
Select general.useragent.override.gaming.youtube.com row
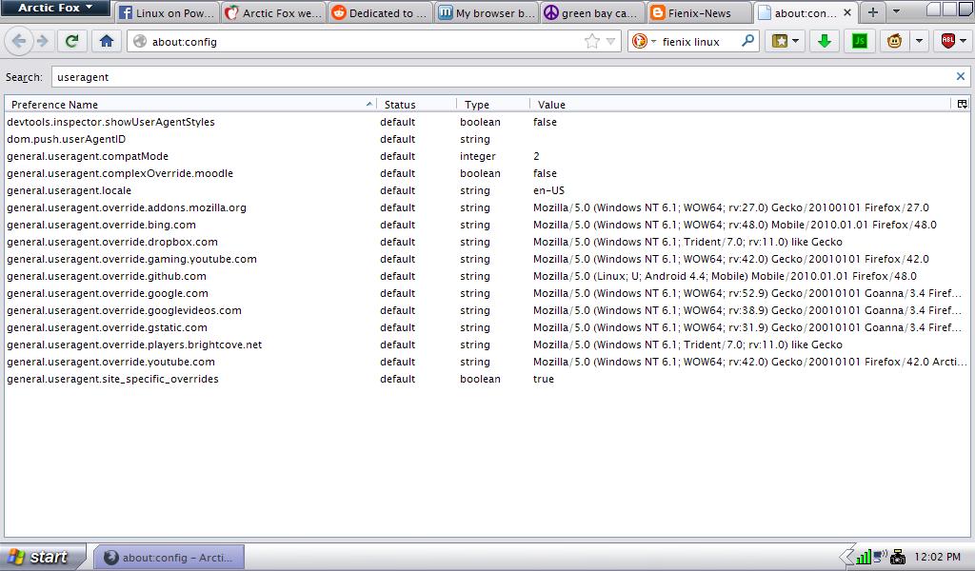coord(487,259)
